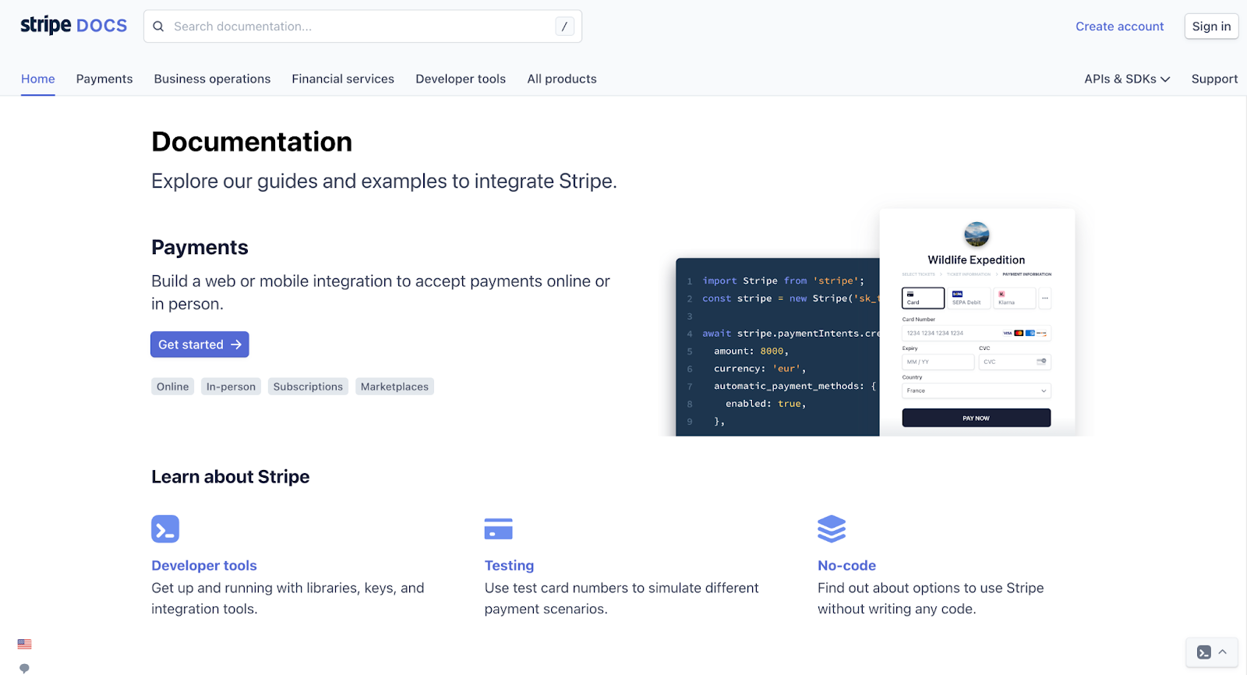This screenshot has width=1247, height=675.
Task: Click the Card Number input field
Action: tap(977, 333)
